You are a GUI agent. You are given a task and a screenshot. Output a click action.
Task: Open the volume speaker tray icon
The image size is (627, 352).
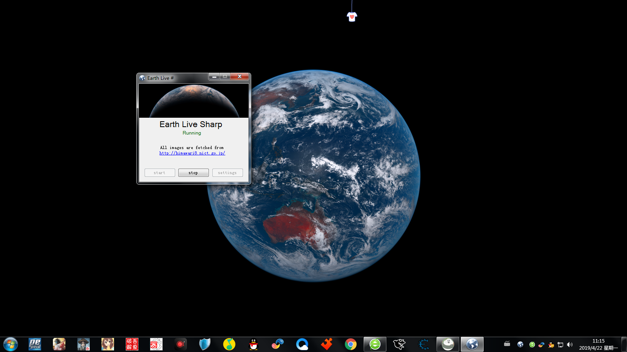point(570,345)
